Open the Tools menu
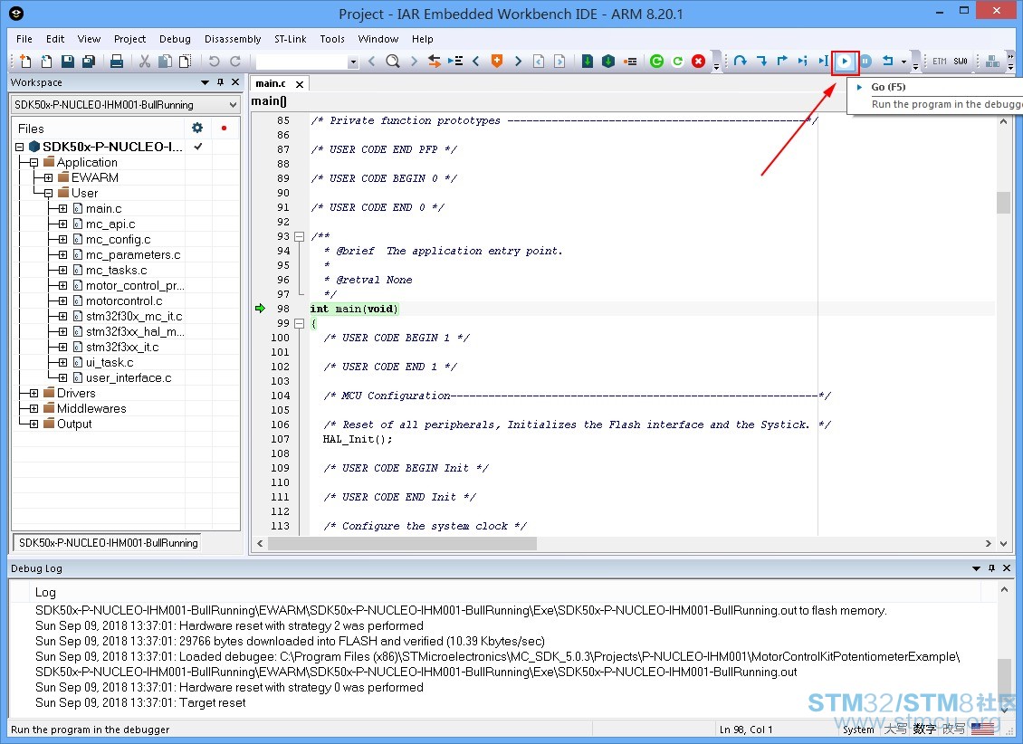1023x744 pixels. click(x=332, y=39)
